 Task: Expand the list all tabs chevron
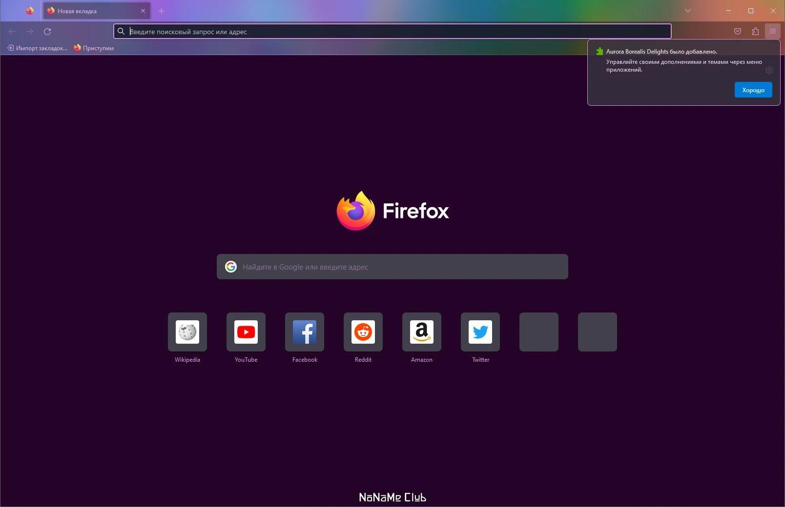click(688, 11)
